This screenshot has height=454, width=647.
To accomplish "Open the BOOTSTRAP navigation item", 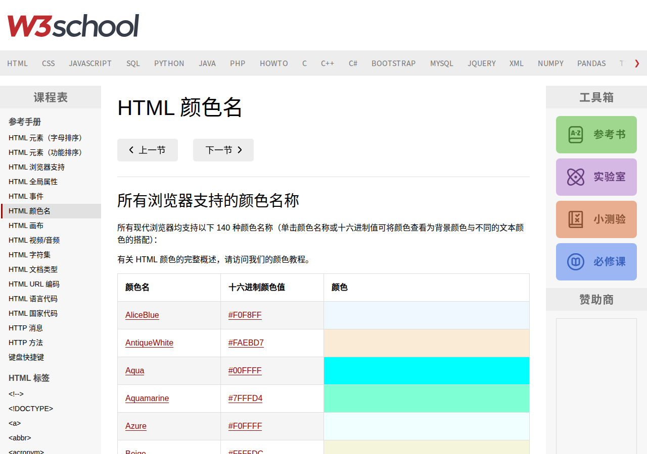I will pyautogui.click(x=394, y=63).
